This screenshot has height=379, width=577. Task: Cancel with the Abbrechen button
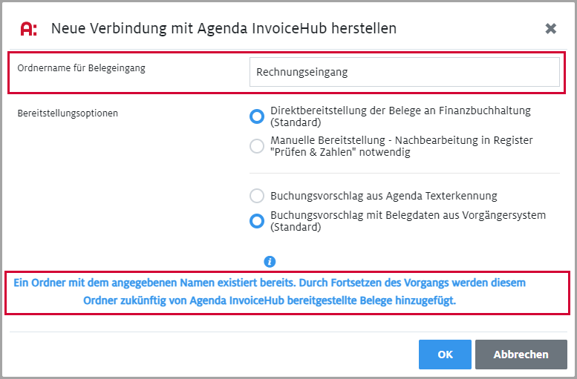(521, 355)
